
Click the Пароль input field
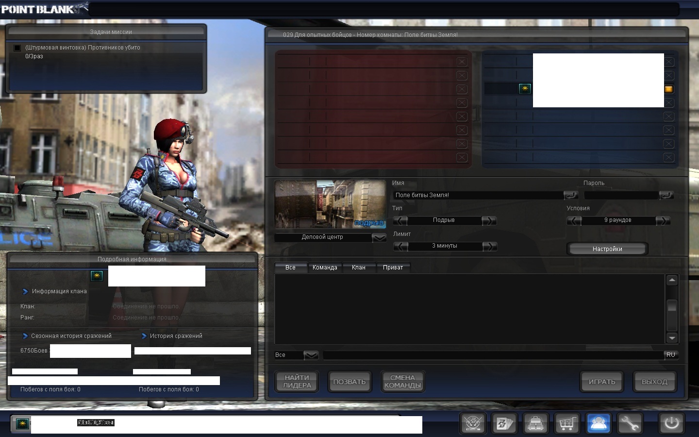(621, 195)
